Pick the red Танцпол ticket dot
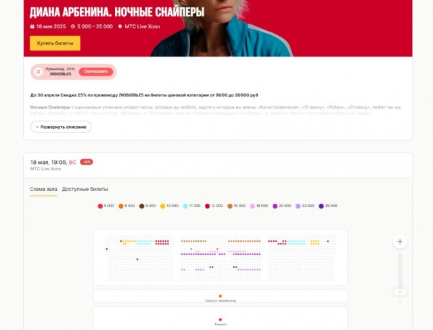The width and height of the screenshot is (433, 330). [221, 320]
